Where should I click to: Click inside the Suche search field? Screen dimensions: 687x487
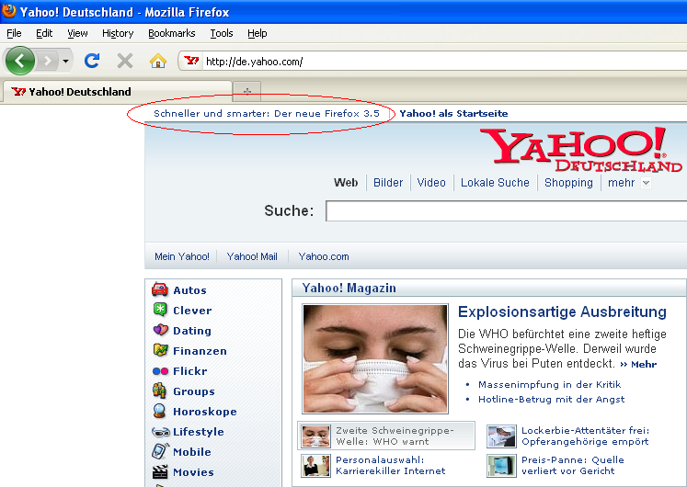pyautogui.click(x=506, y=211)
